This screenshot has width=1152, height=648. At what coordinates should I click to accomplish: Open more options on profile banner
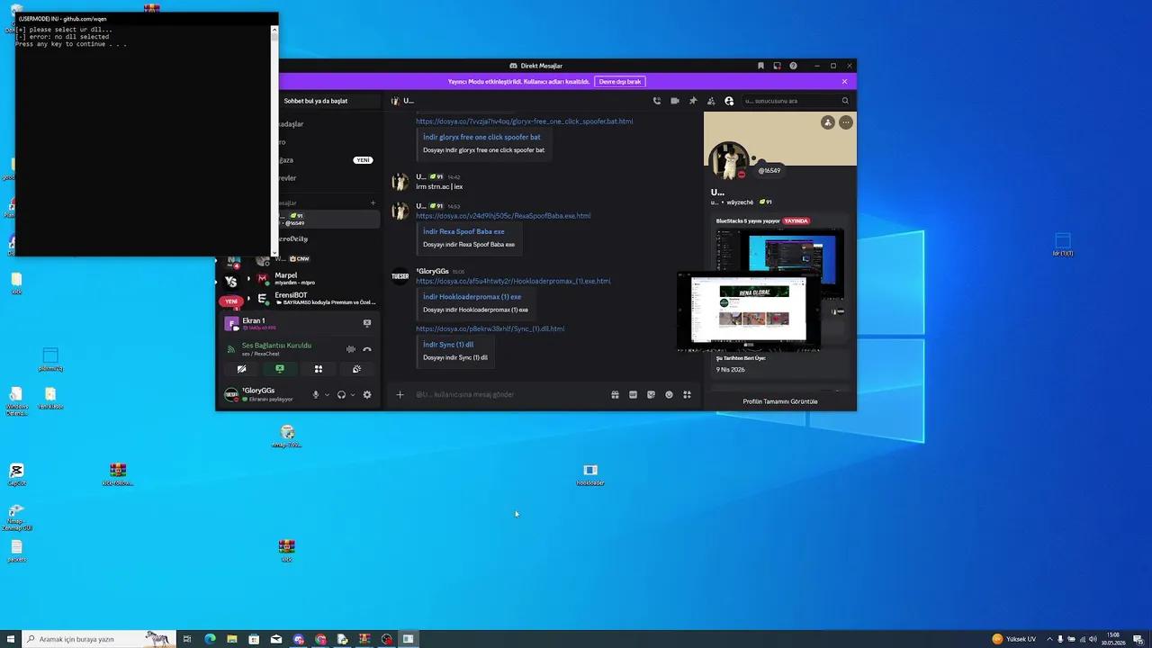[x=845, y=122]
